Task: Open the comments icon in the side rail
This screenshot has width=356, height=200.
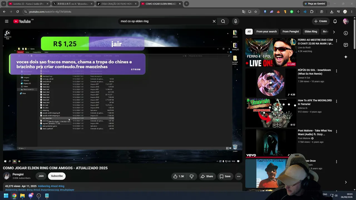Action: pos(346,45)
